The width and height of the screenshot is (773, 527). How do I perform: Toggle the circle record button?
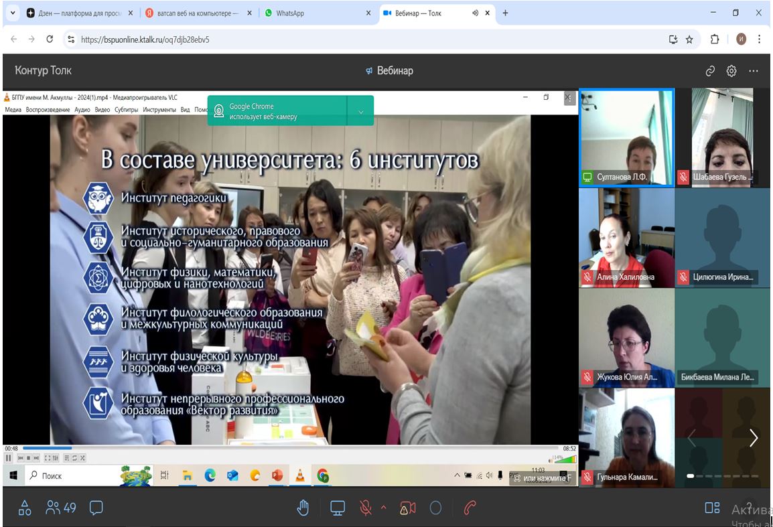pos(435,508)
